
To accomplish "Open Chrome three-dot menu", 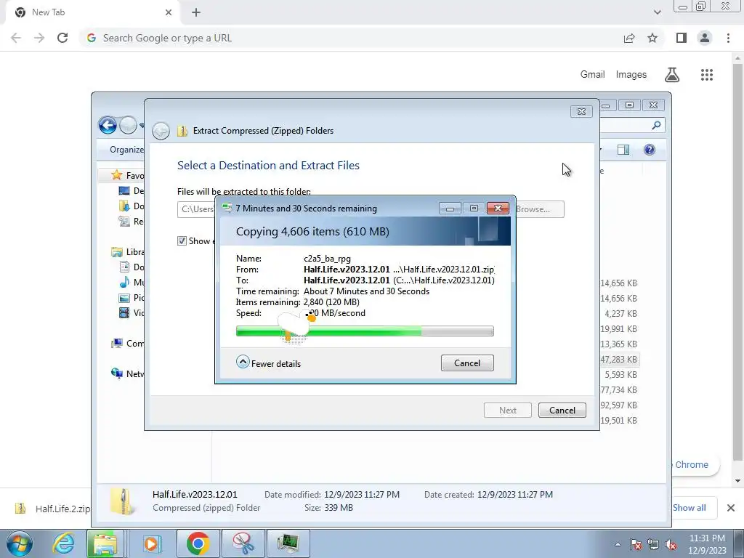I will coord(728,38).
